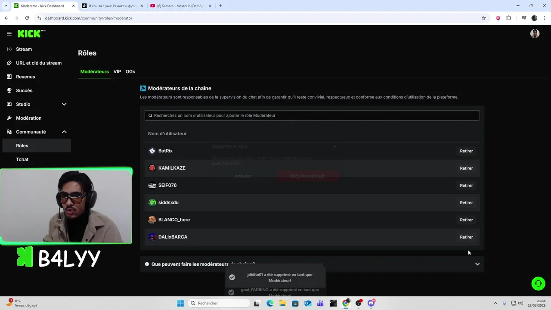Image resolution: width=551 pixels, height=310 pixels.
Task: Click BLANCO_here avatar icon
Action: click(152, 220)
